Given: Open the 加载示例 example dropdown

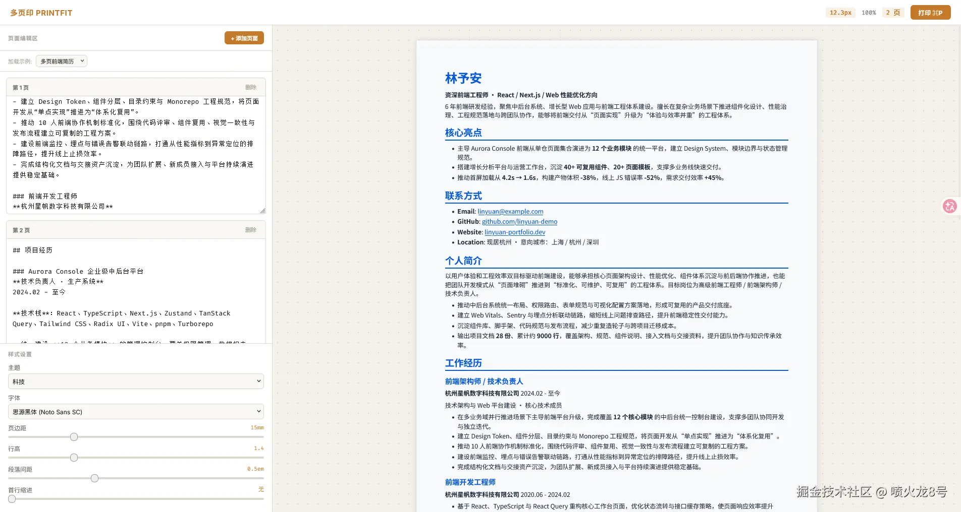Looking at the screenshot, I should pos(61,61).
